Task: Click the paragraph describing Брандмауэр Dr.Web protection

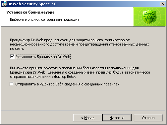Action: point(80,44)
